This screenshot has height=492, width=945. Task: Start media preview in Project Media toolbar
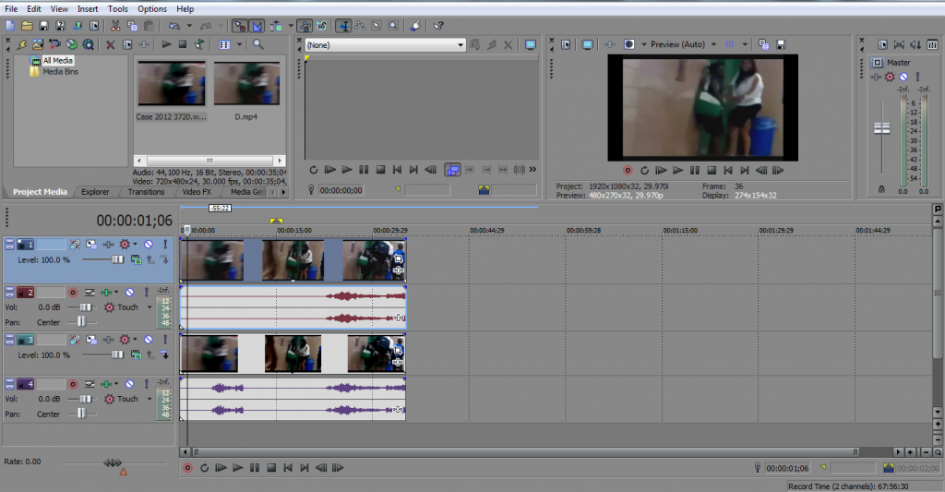pyautogui.click(x=166, y=44)
